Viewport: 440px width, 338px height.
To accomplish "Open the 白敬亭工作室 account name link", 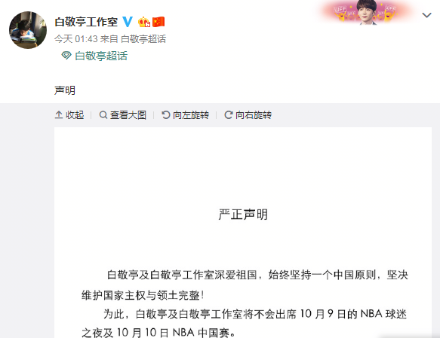I will point(86,22).
